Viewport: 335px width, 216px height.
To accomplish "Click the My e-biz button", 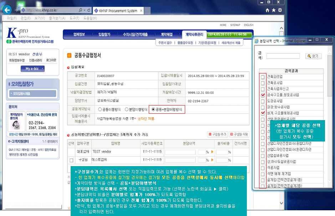I will pos(33,69).
